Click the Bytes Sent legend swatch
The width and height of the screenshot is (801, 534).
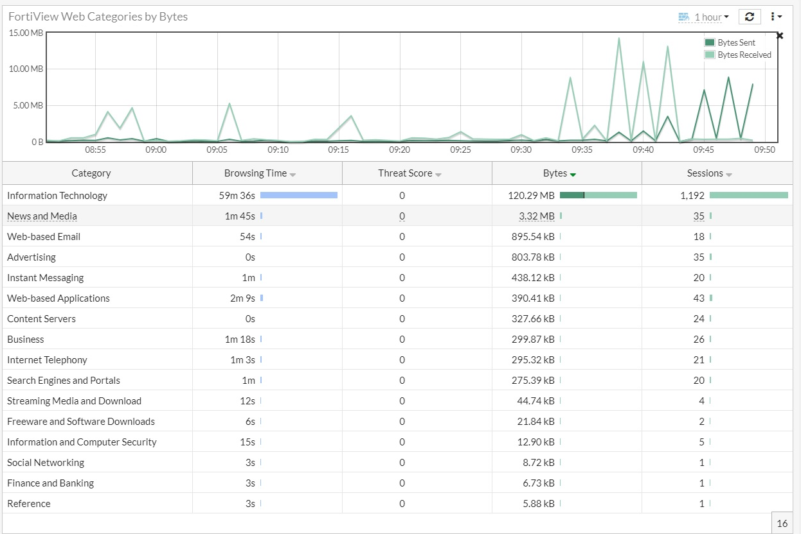pyautogui.click(x=710, y=42)
